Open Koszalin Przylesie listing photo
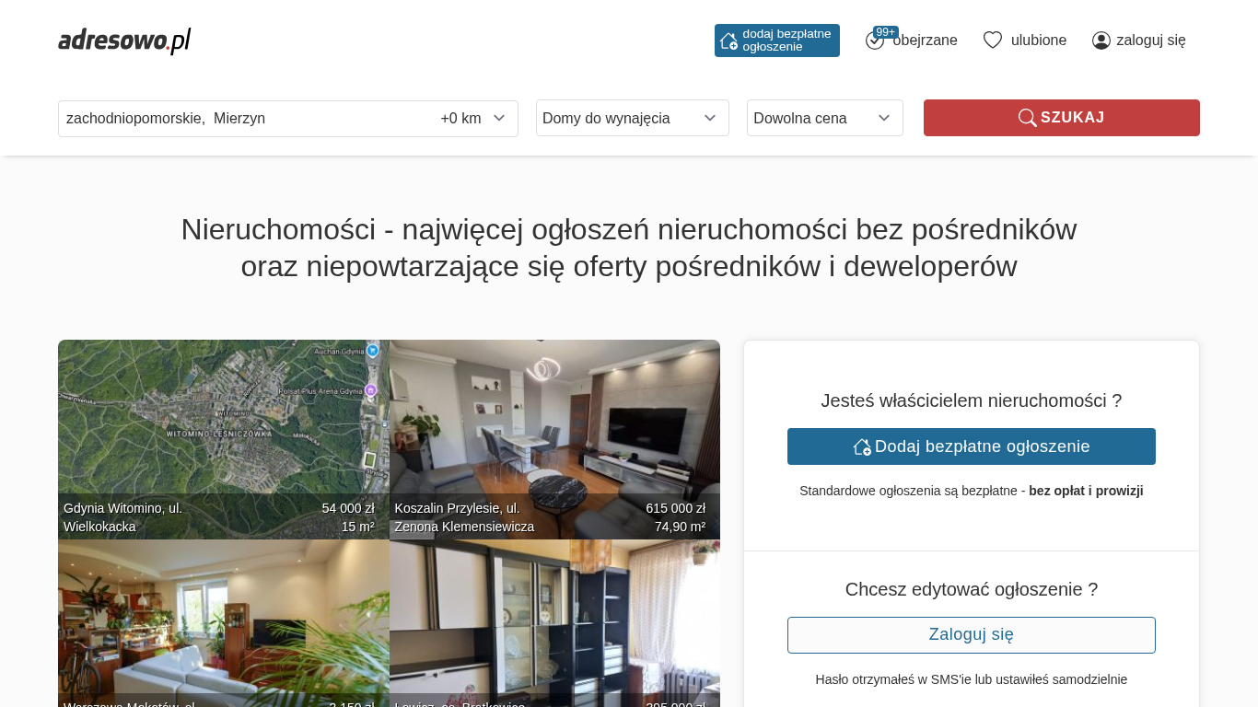Image resolution: width=1258 pixels, height=707 pixels. tap(554, 439)
